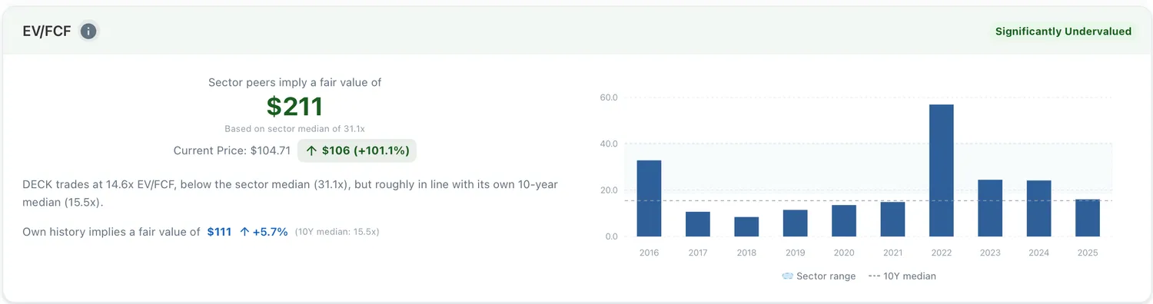Screen dimensions: 1153x304
Task: Click the $211 fair value figure
Action: 295,107
